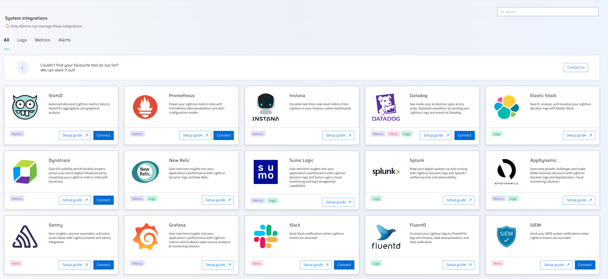Open the Sentry Setup guide
This screenshot has height=279, width=608.
tap(75, 265)
